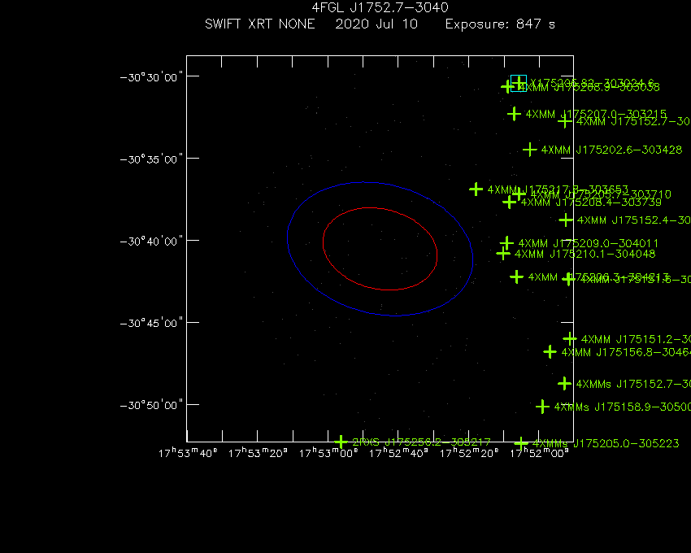Viewport: 691px width, 553px height.
Task: Click the 17h52m00s right ascension label
Action: point(539,453)
